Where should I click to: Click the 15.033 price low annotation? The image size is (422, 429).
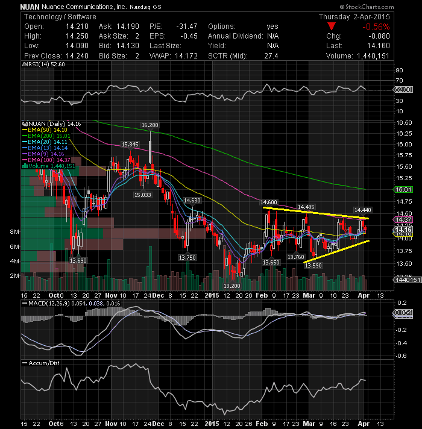tap(143, 195)
